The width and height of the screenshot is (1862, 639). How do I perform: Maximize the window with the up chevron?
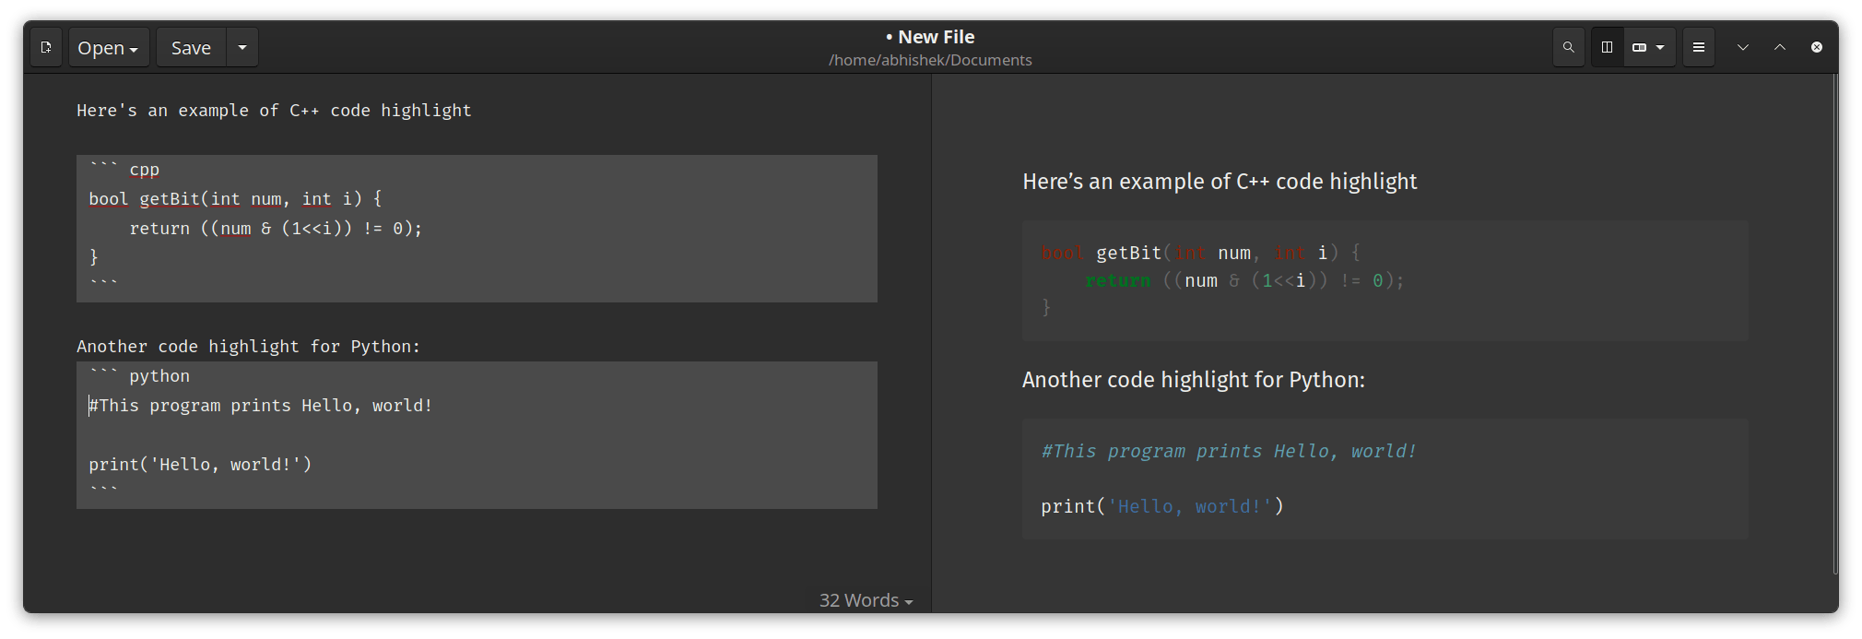coord(1780,47)
